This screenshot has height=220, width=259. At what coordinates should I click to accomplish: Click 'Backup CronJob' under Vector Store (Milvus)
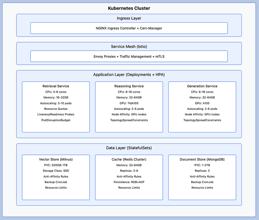(x=56, y=182)
